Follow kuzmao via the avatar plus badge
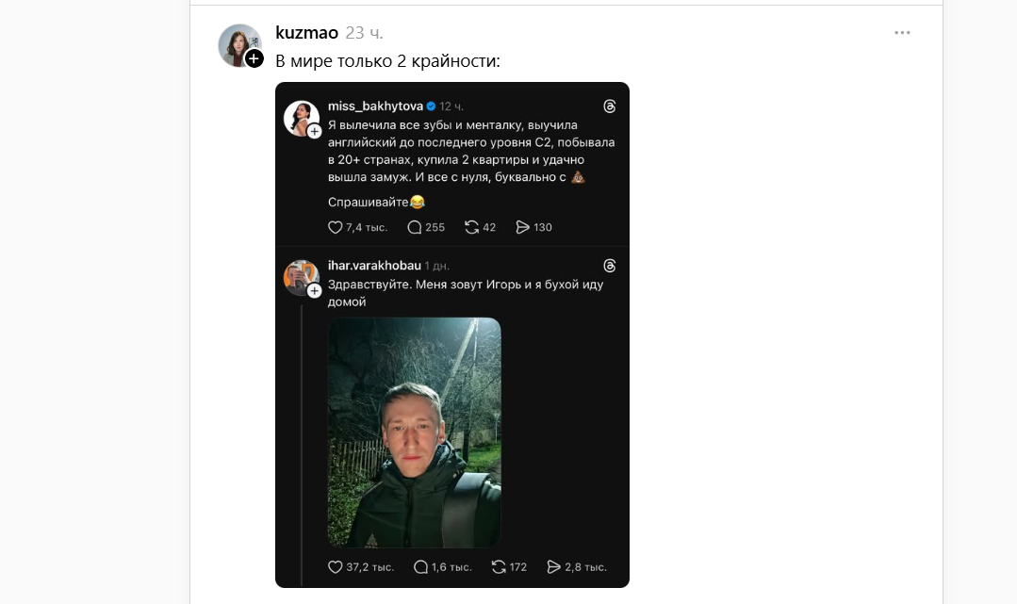1017x604 pixels. pyautogui.click(x=254, y=58)
